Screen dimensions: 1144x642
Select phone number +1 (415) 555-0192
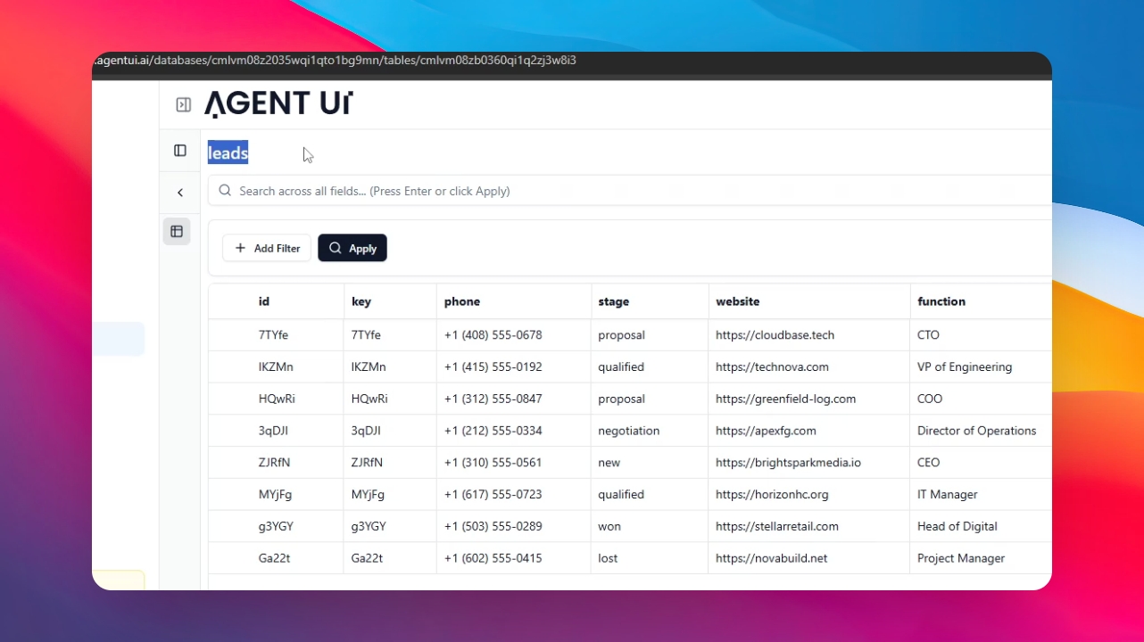pos(493,367)
